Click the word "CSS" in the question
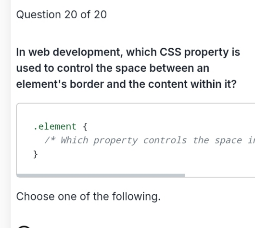Screen dimensions: 255x228 click(x=170, y=52)
